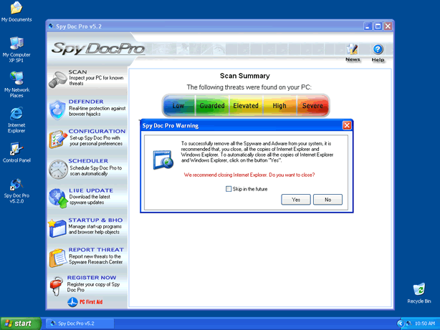Enable the Skip in the future checkbox
The width and height of the screenshot is (440, 330).
(x=229, y=189)
